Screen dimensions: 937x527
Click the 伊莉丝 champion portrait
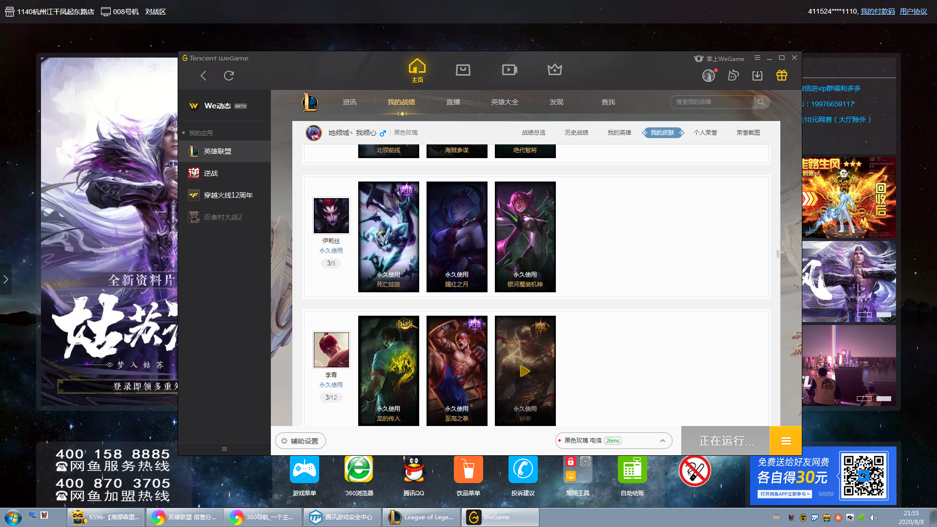click(x=331, y=216)
